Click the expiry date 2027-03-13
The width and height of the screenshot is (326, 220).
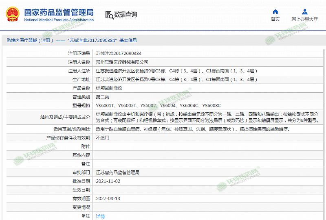108,198
